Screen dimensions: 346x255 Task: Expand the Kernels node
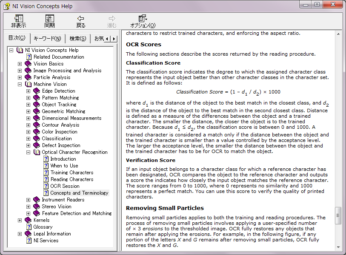[x=20, y=220]
